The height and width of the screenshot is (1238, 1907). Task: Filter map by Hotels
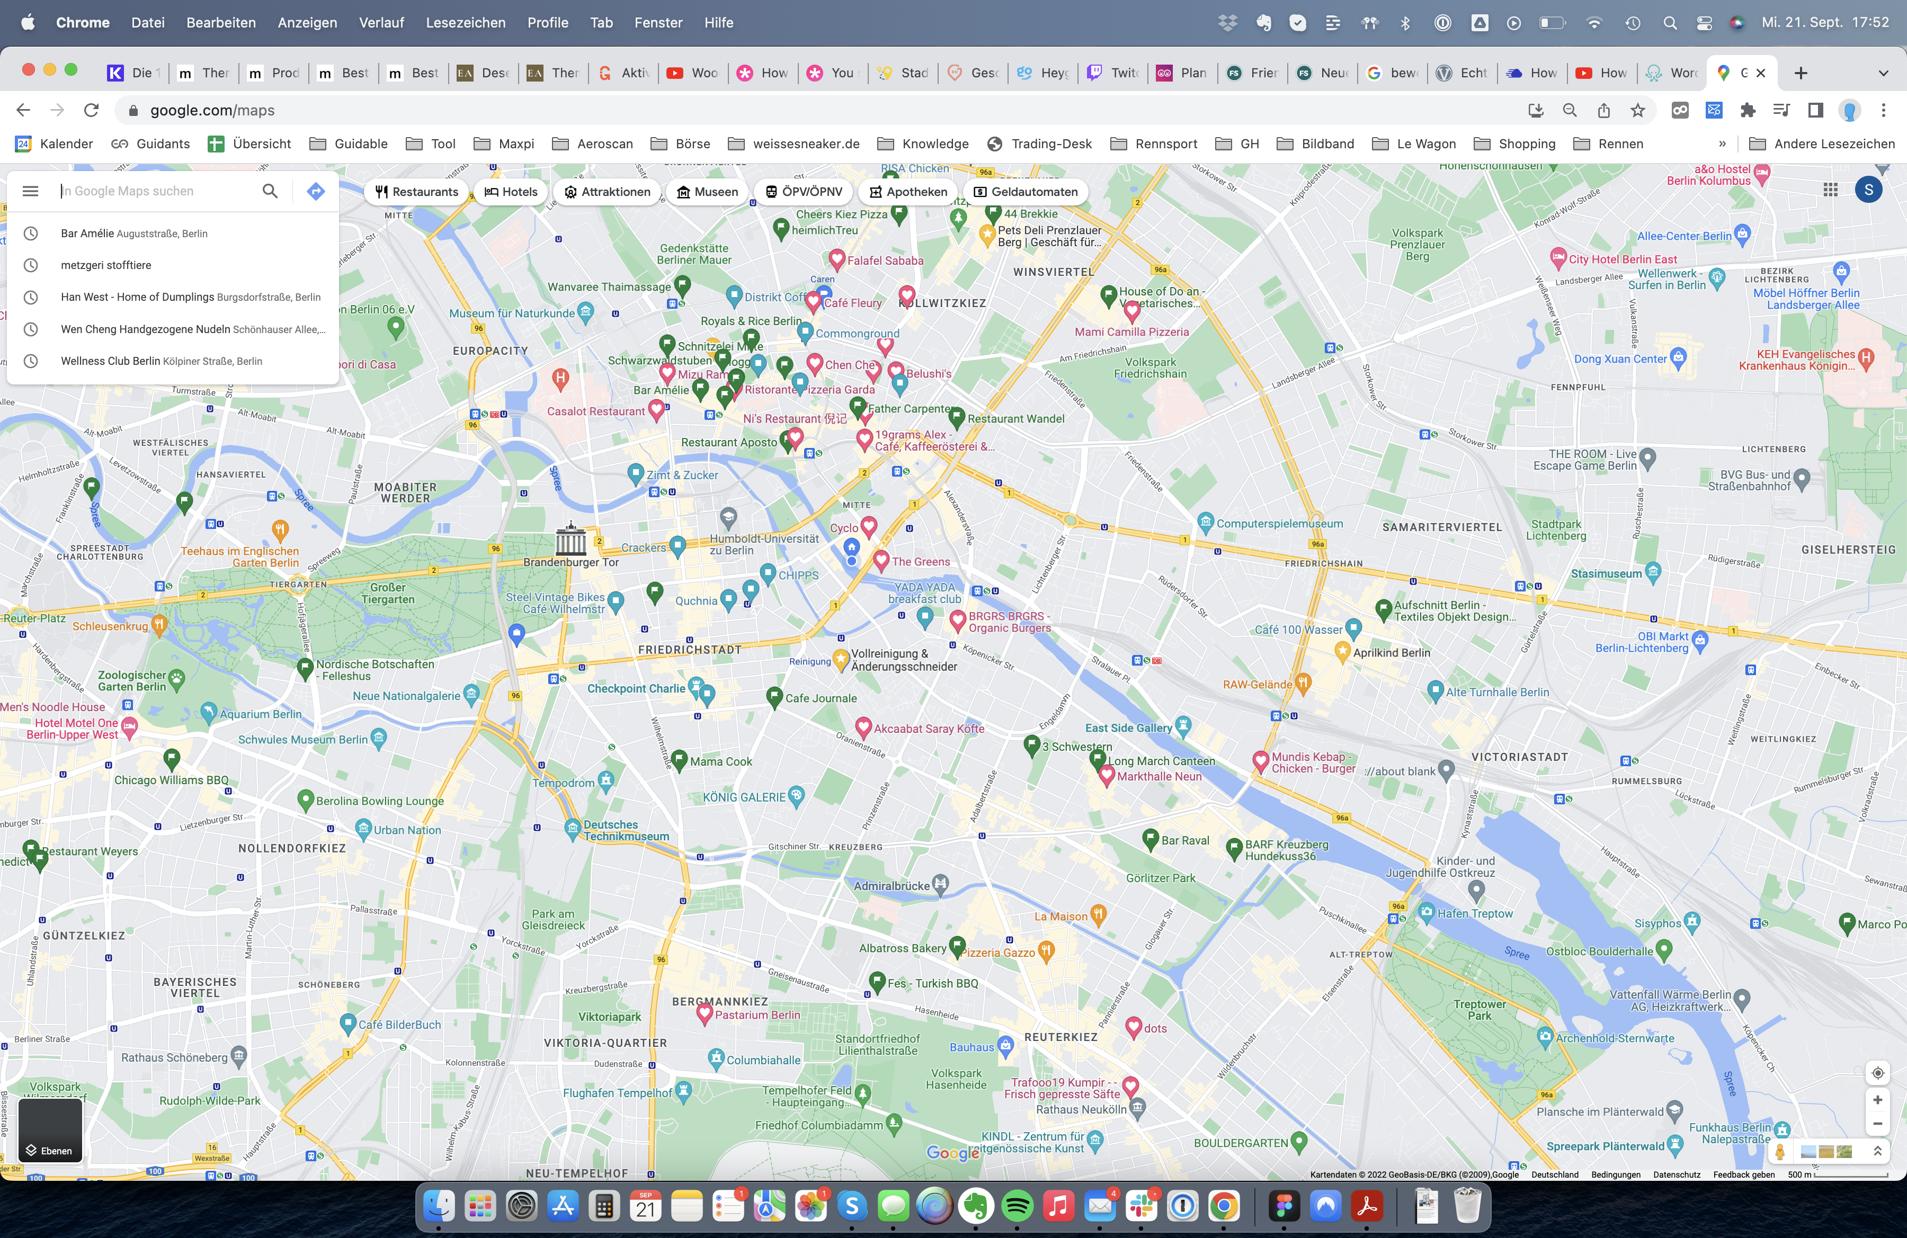511,192
